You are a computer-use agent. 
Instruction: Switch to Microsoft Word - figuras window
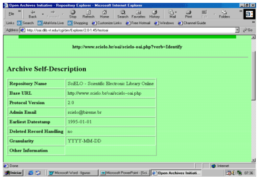tap(73, 173)
